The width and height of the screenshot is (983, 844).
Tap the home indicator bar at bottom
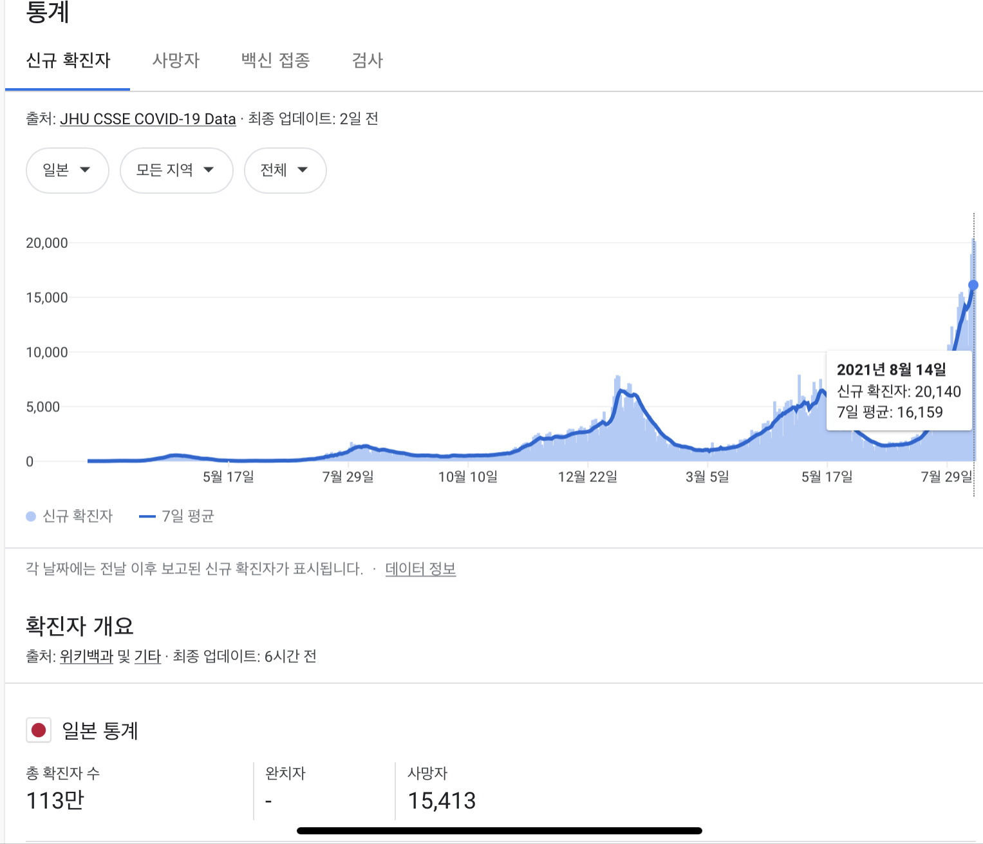(499, 830)
